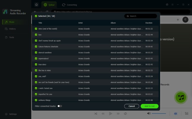Uncheck the boy is mine checkbox
This screenshot has height=119, width=192.
(36, 70)
